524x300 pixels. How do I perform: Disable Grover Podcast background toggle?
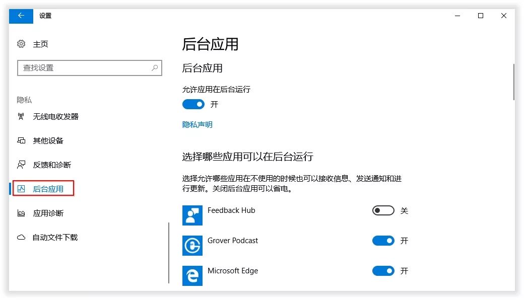tap(383, 241)
